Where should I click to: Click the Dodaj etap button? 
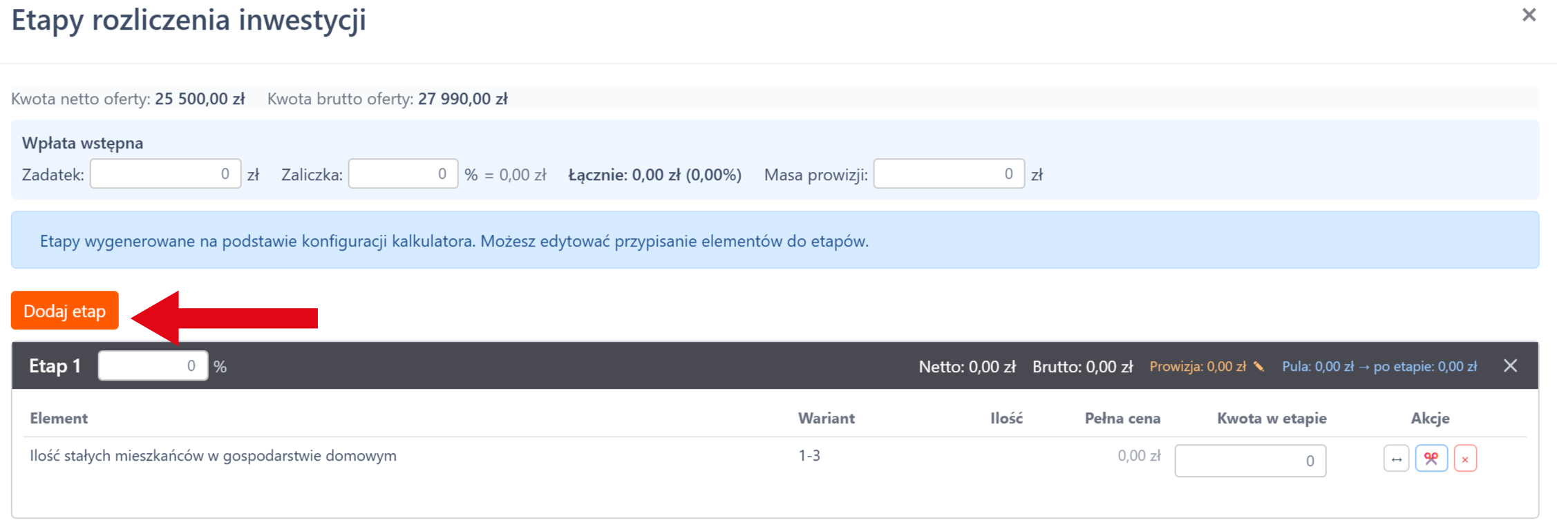(x=64, y=311)
